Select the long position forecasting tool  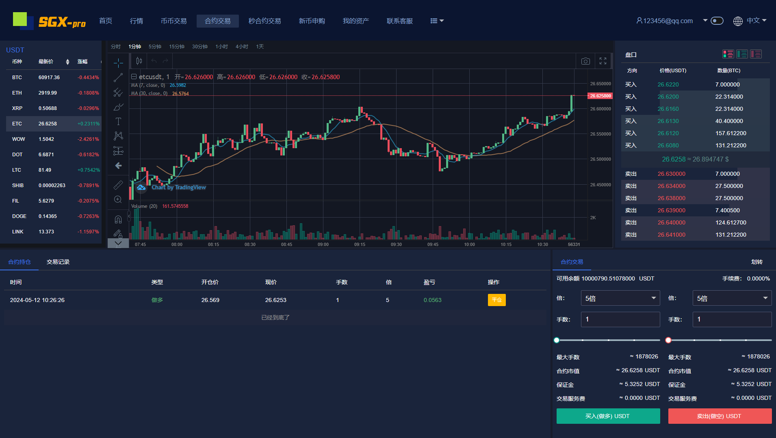pos(118,151)
